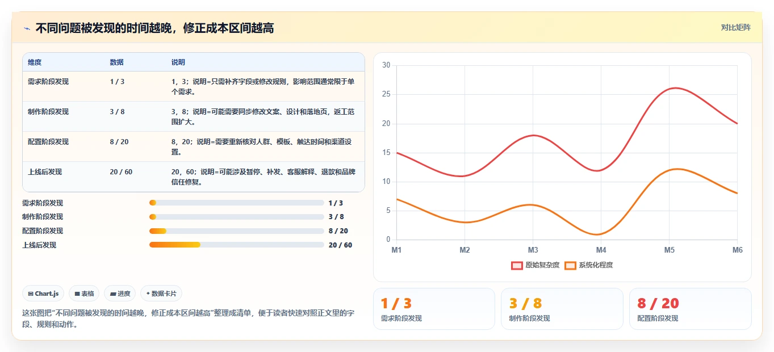Click the 上线后发现 progress bar
The image size is (774, 352).
[x=236, y=245]
